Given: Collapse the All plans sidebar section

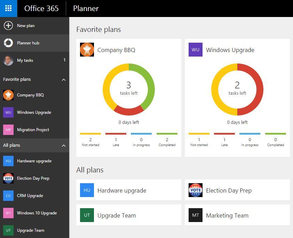Looking at the screenshot, I should [64, 146].
